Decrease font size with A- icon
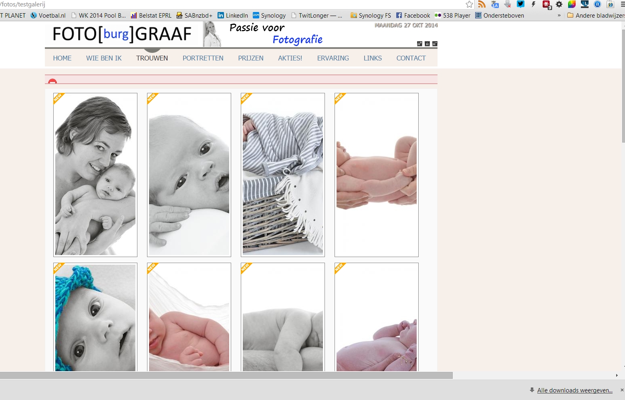The image size is (625, 400). click(435, 44)
